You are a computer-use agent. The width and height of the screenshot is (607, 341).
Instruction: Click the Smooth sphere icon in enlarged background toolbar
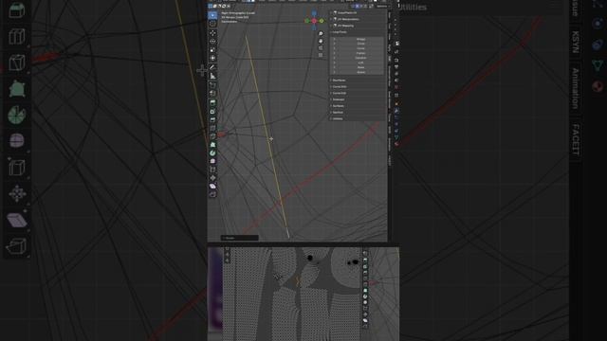(17, 141)
